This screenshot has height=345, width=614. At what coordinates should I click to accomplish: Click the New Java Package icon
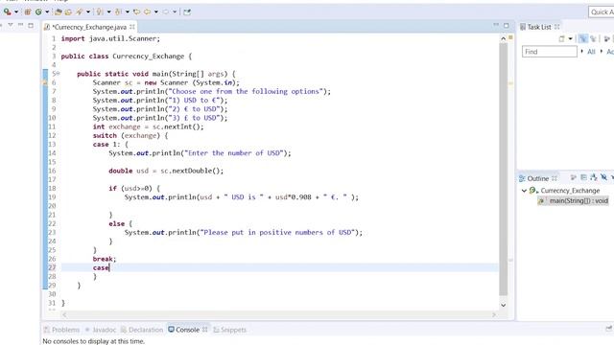click(x=28, y=11)
